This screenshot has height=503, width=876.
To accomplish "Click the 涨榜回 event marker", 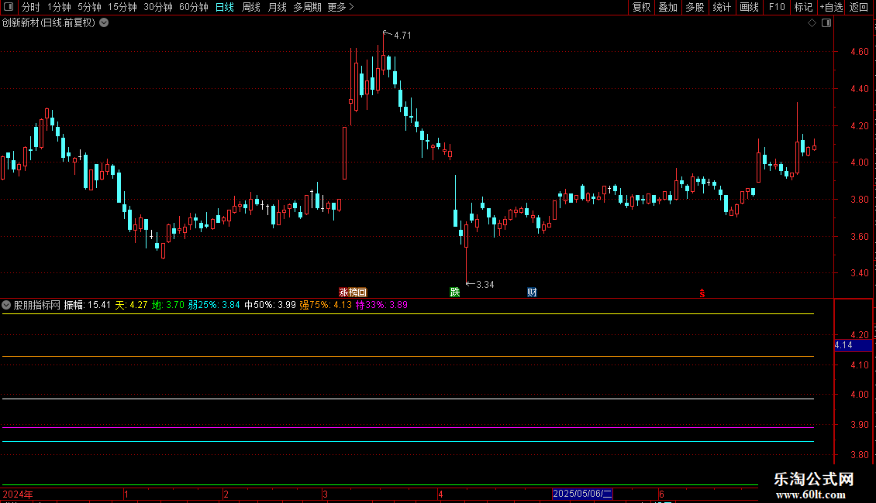I will tap(353, 293).
